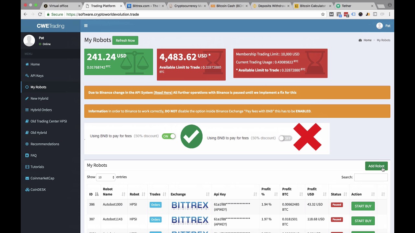Open Orders for robot 386

(156, 205)
